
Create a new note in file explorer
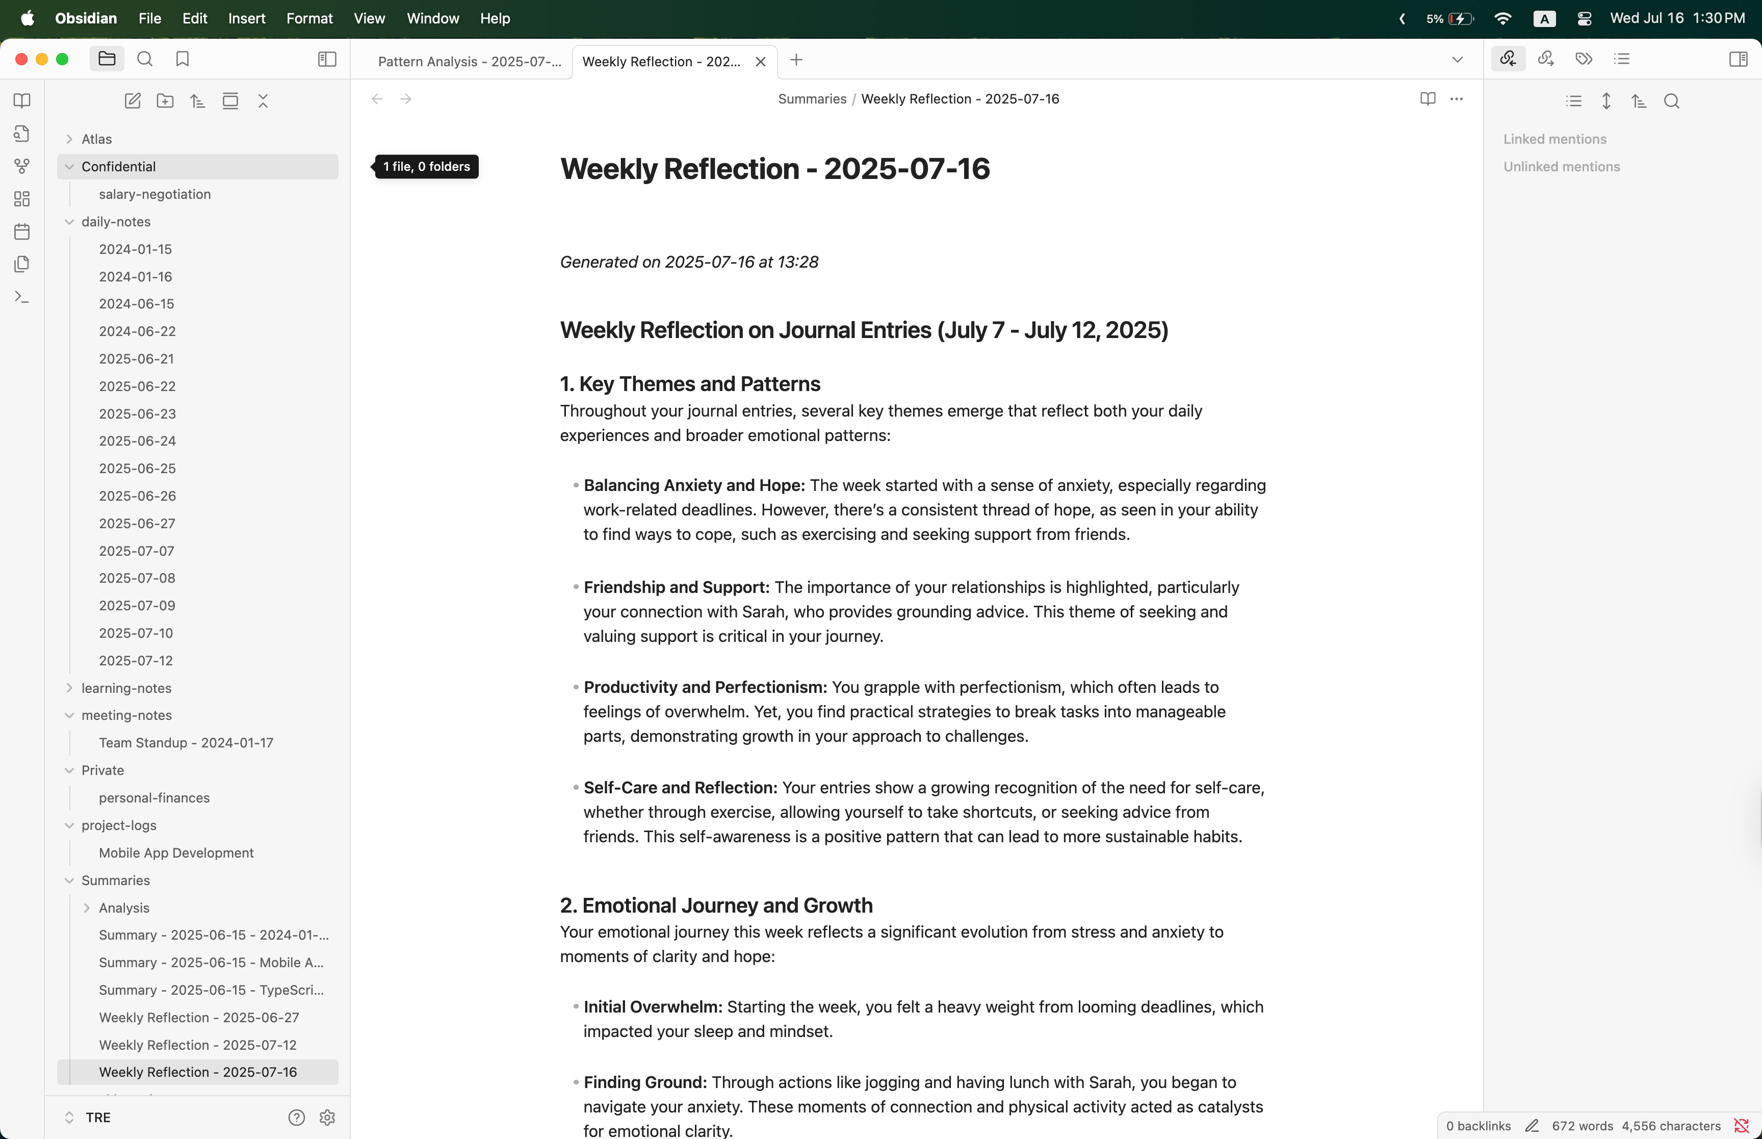[133, 101]
